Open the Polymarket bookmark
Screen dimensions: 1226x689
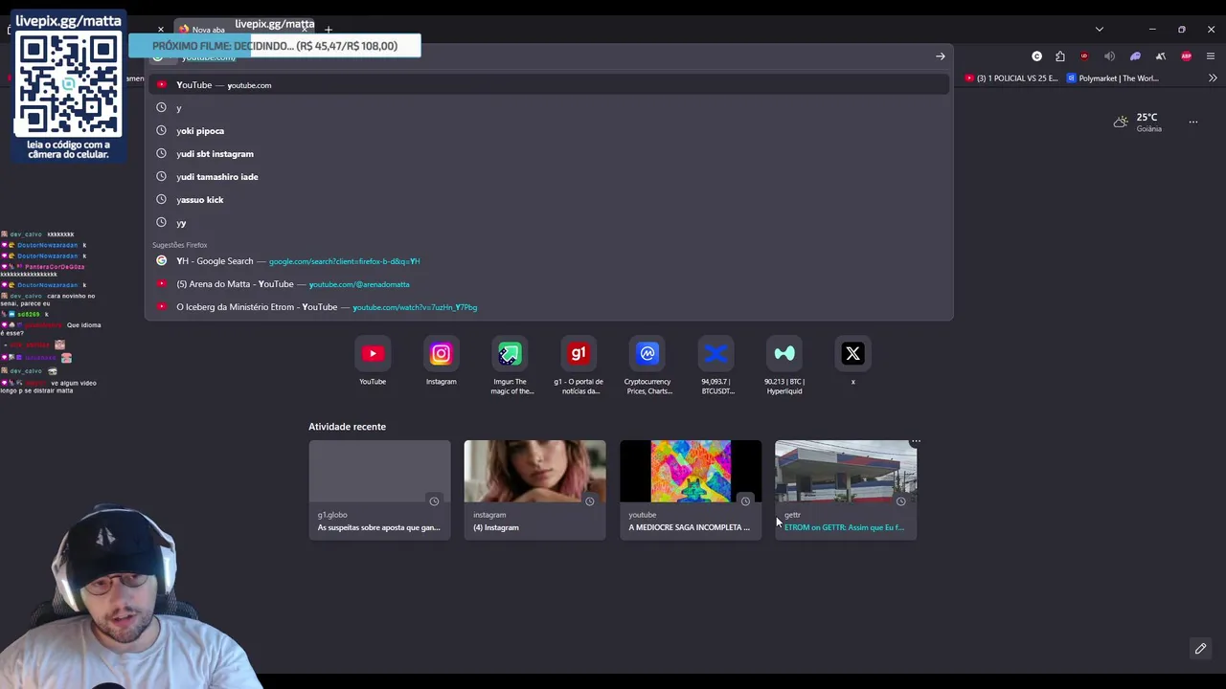pos(1113,78)
